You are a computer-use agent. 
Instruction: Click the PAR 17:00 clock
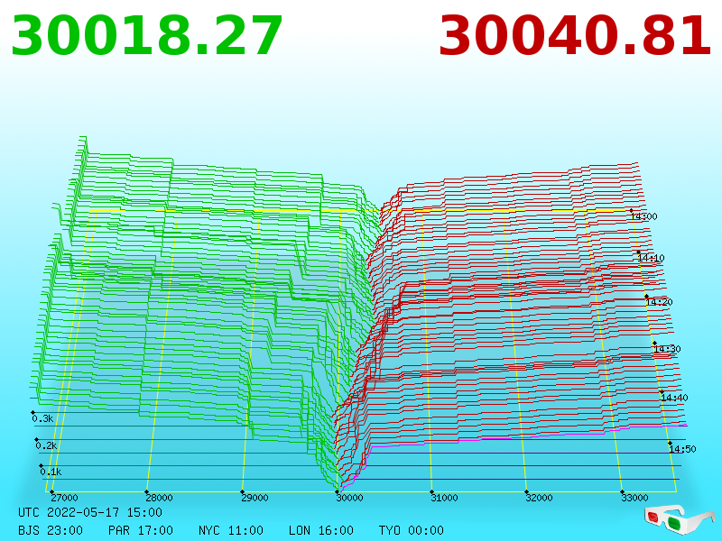141,530
